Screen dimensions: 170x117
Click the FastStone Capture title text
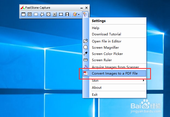[x=38, y=8]
